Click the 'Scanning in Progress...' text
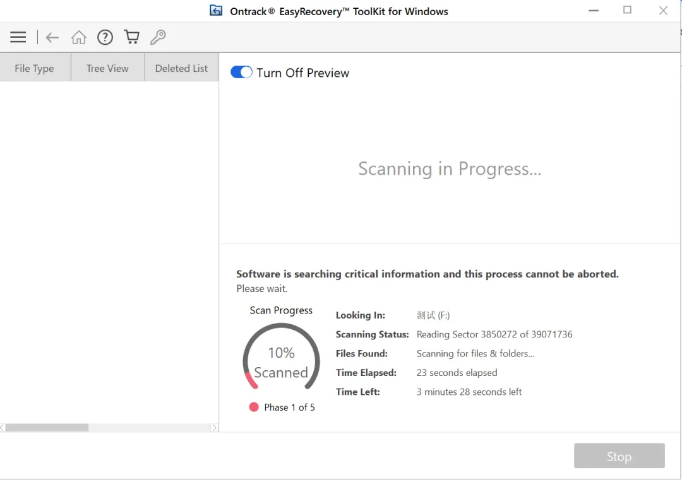The image size is (682, 480). point(450,168)
